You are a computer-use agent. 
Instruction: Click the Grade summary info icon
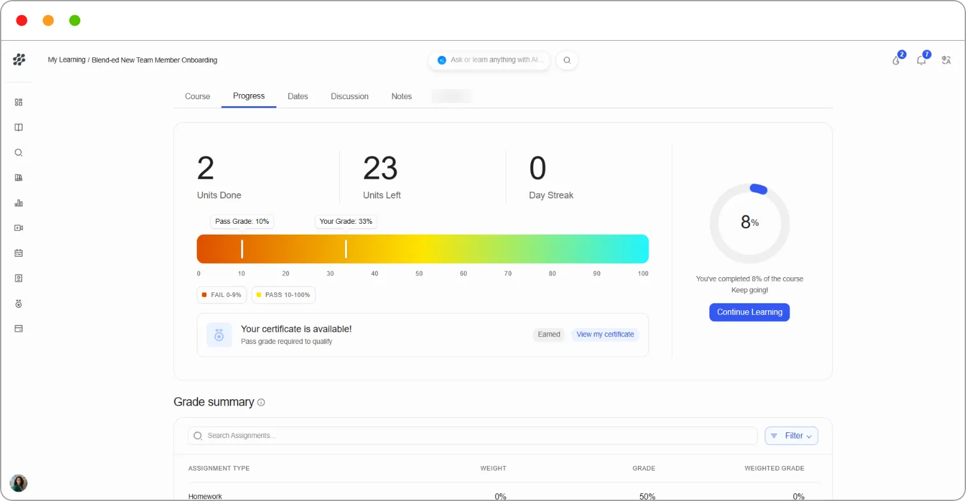(261, 402)
